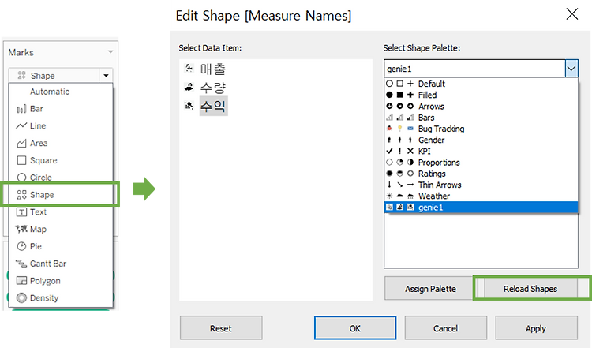Click the checkmark shape in KPI row
The width and height of the screenshot is (592, 348).
[389, 151]
